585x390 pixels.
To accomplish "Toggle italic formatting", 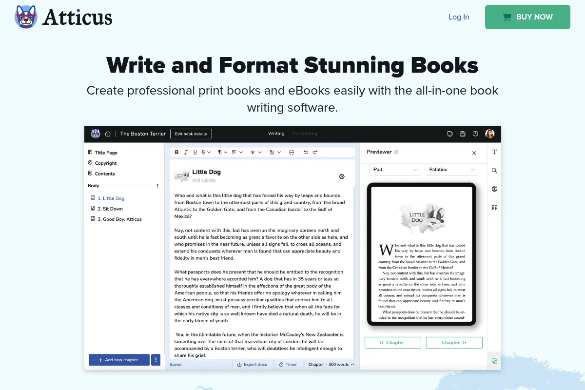I will click(186, 152).
